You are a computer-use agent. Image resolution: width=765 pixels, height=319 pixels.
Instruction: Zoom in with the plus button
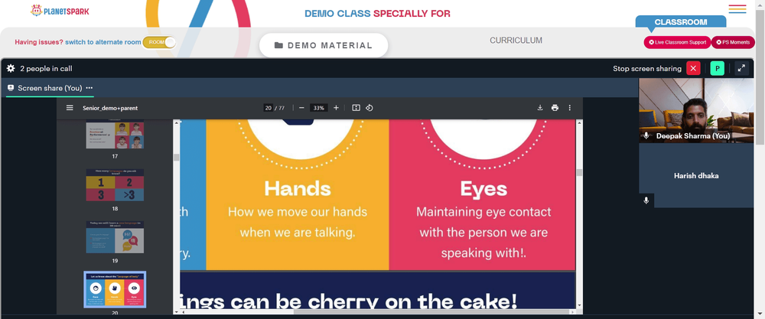(x=336, y=108)
